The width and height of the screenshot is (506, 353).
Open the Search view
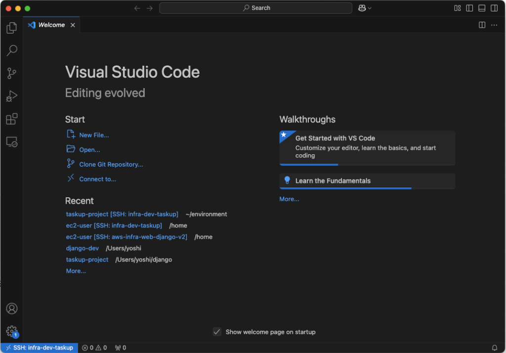click(x=11, y=50)
